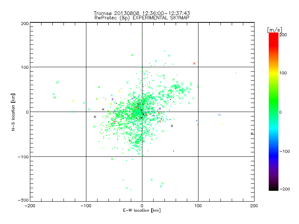Click the E-W axis tick label "100"
The height and width of the screenshot is (224, 299).
coord(198,206)
